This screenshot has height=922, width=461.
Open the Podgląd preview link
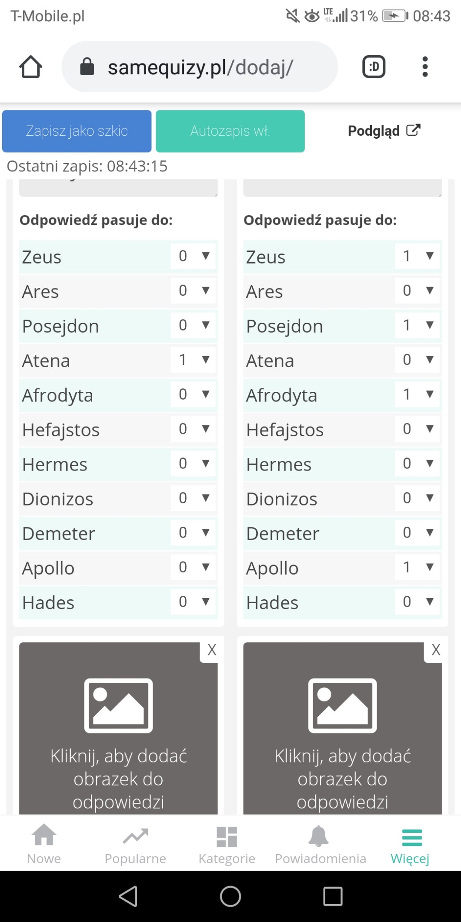click(384, 130)
